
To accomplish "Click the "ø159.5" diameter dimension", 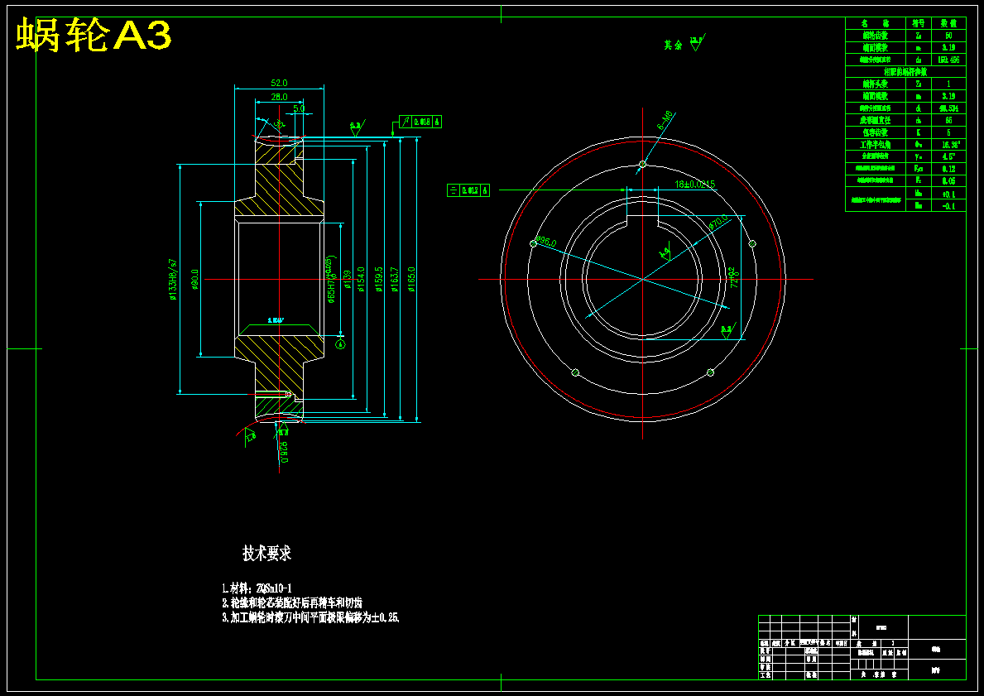I will (377, 279).
